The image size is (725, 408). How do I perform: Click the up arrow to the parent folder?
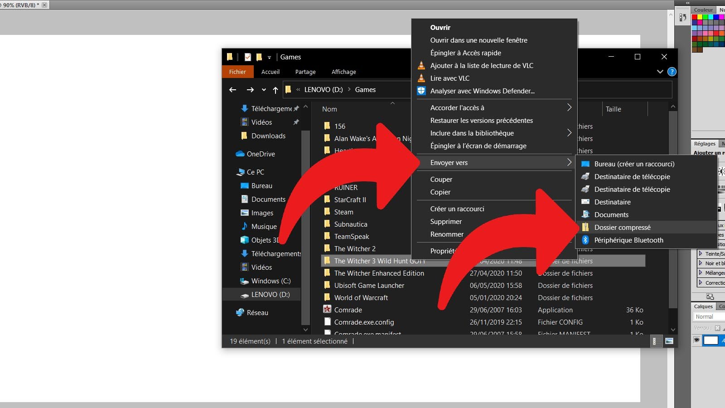coord(275,90)
